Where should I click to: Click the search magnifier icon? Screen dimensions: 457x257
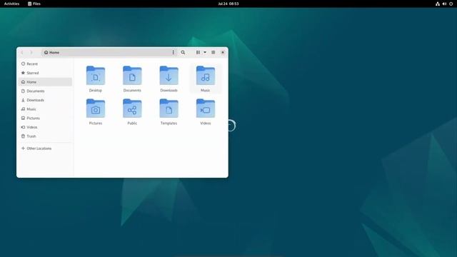pos(183,52)
